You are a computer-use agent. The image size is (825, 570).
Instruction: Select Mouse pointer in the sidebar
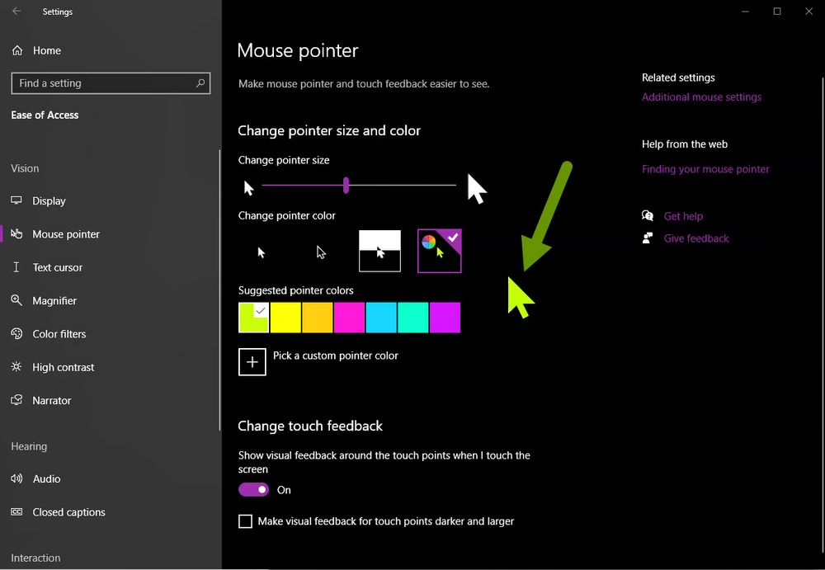(66, 234)
